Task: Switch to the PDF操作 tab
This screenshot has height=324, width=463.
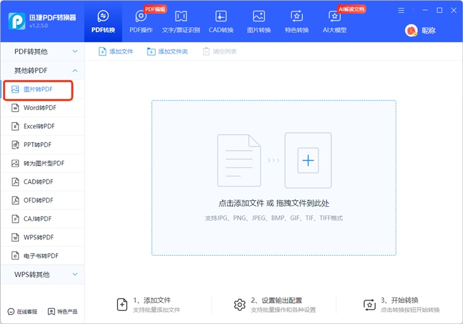Action: 141,21
